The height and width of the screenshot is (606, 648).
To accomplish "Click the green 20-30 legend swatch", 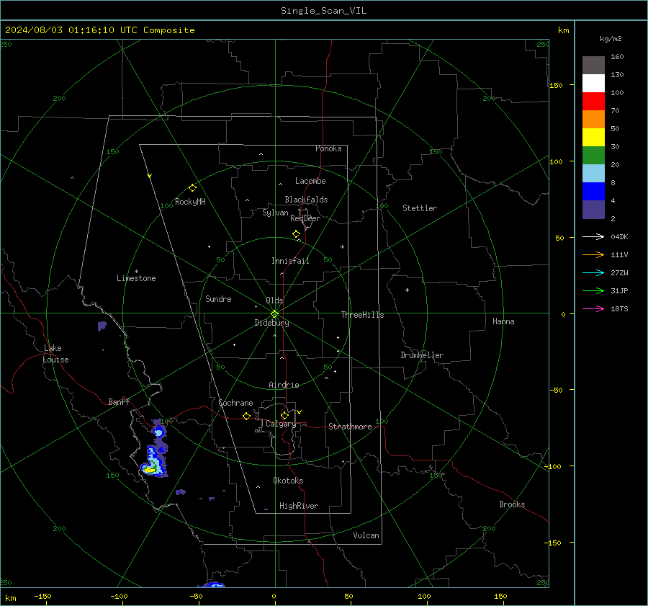I will pyautogui.click(x=593, y=155).
